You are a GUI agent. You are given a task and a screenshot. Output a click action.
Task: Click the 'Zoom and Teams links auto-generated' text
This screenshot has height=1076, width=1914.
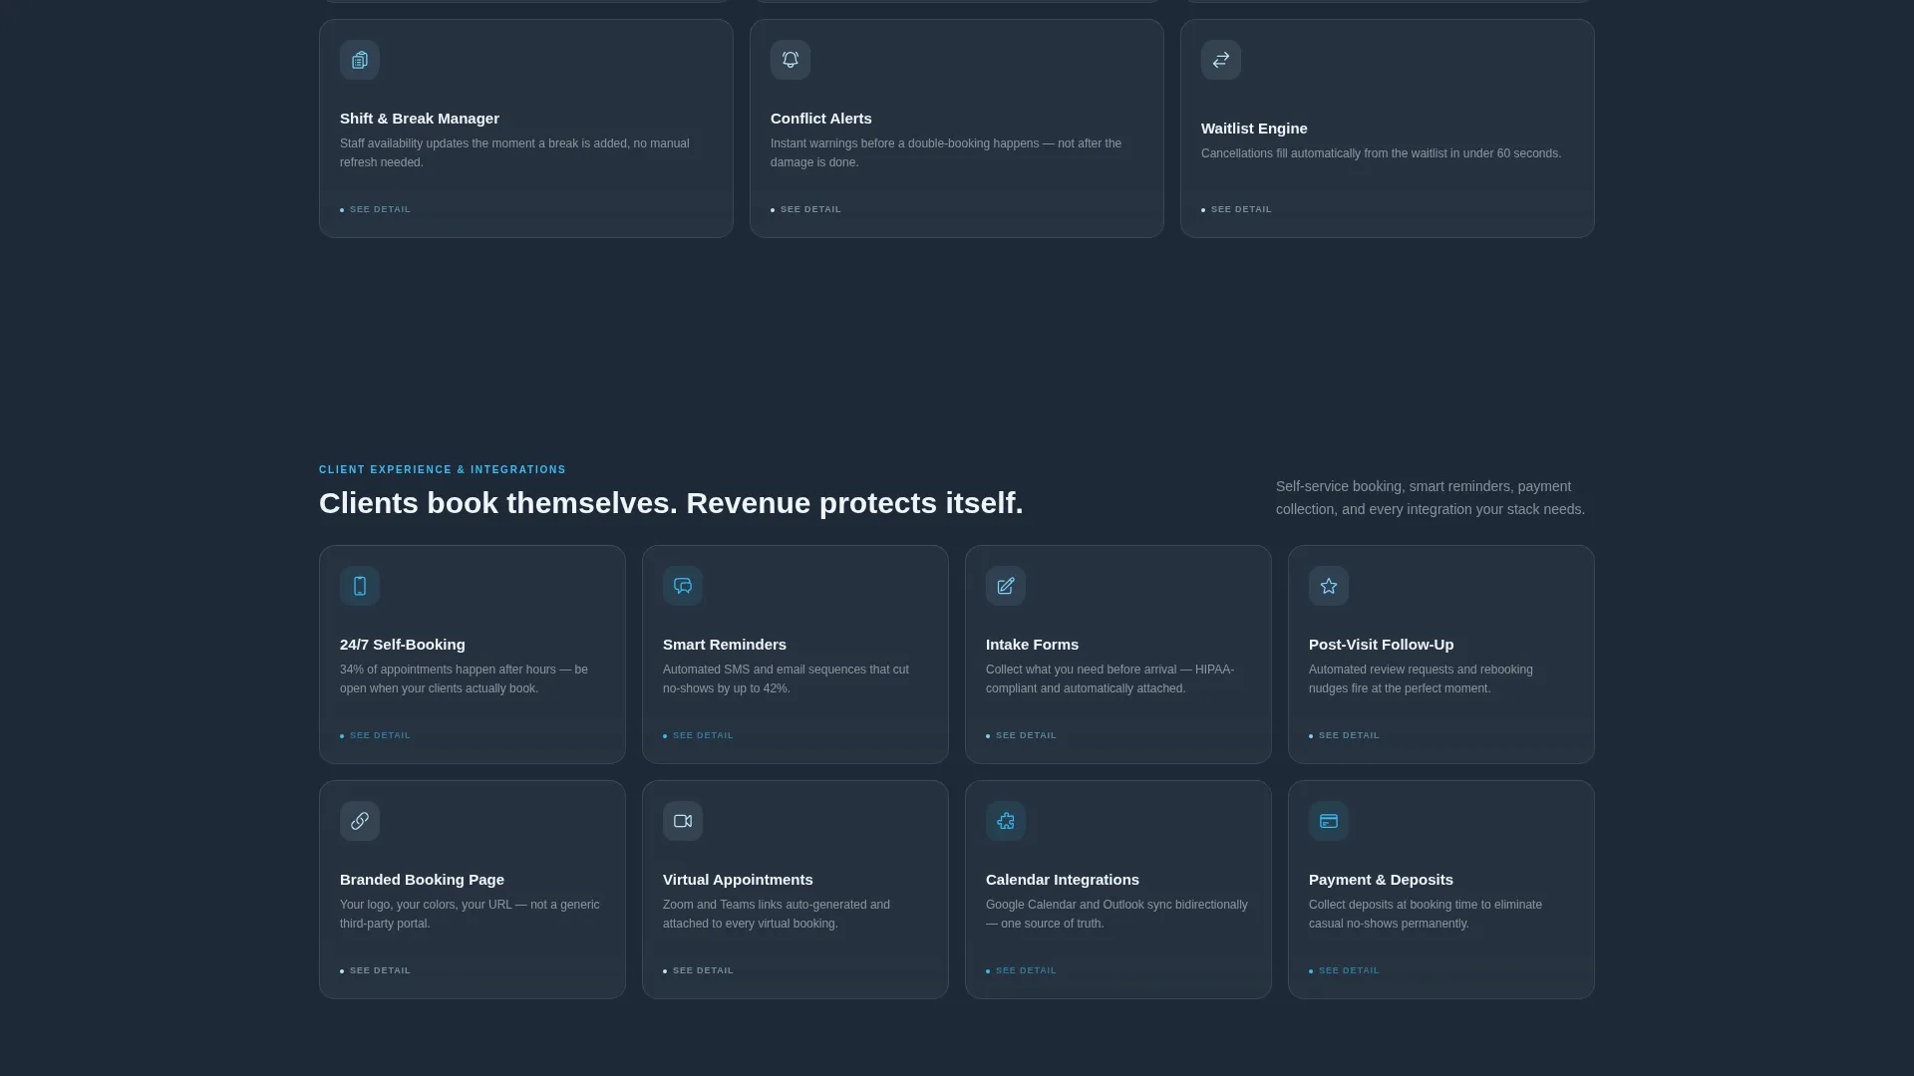click(777, 914)
